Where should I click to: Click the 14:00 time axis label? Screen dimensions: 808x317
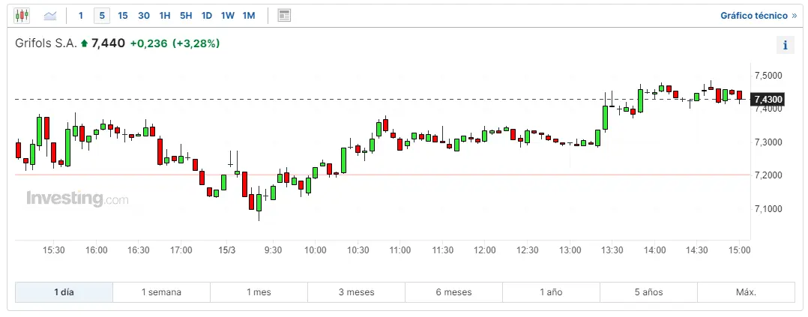[x=654, y=250]
